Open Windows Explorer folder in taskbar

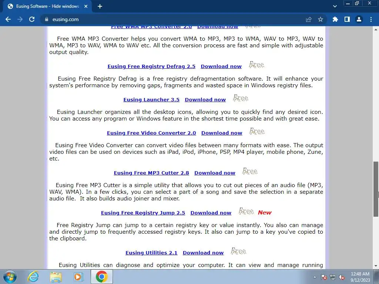click(x=56, y=277)
